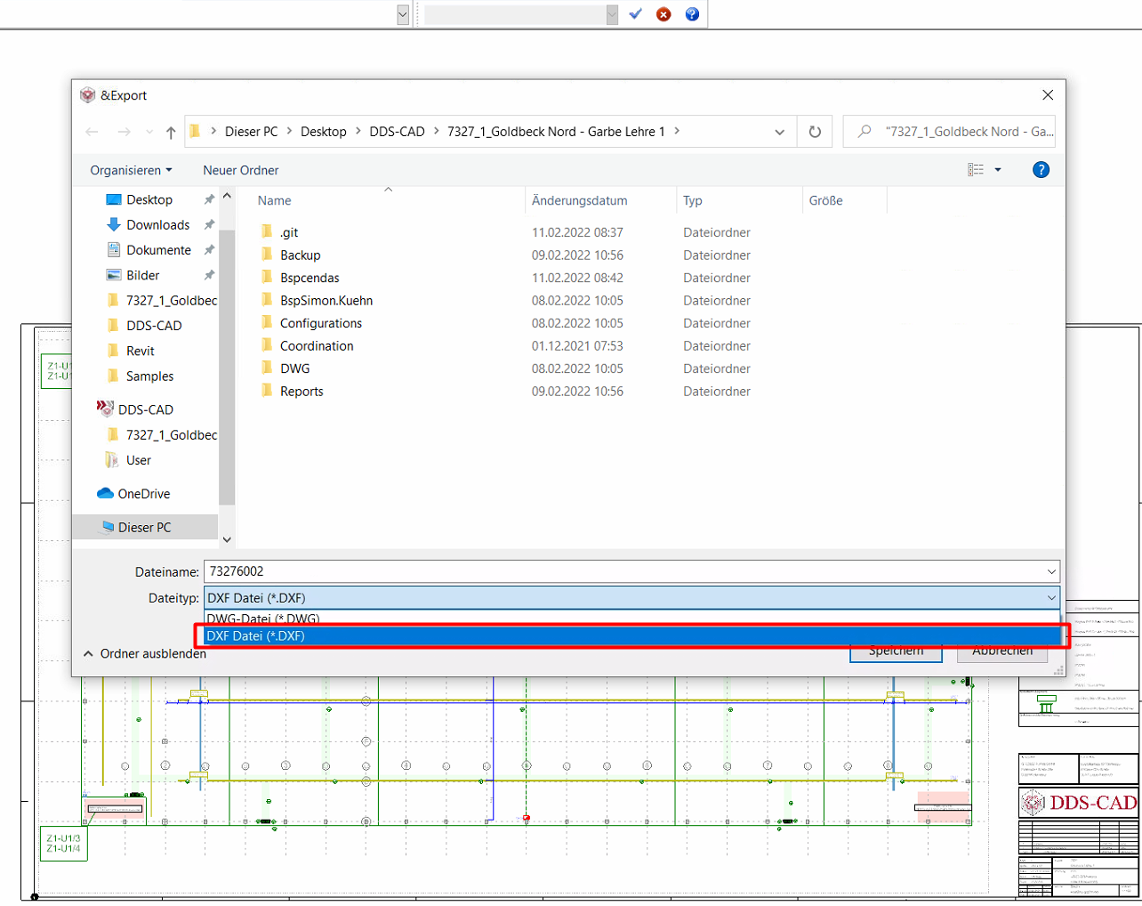Click 'DDS-CAD' in the address breadcrumb
This screenshot has width=1142, height=906.
397,132
